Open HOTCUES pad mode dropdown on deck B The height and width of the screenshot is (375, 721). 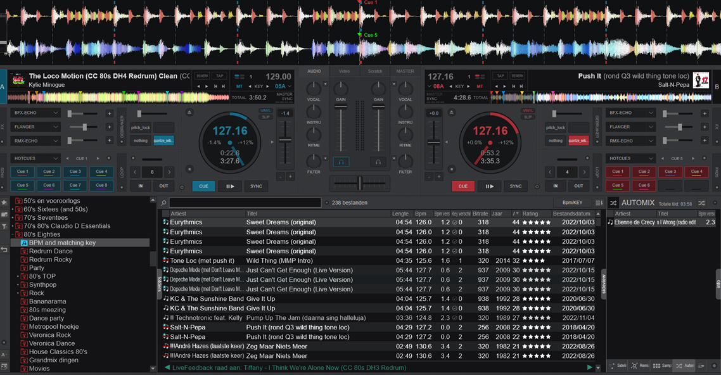pyautogui.click(x=630, y=158)
